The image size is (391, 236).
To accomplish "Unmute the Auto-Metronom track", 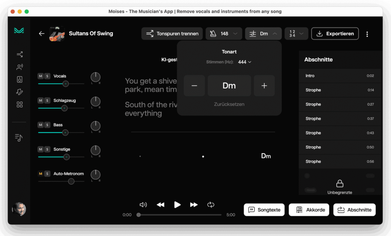I will [40, 174].
